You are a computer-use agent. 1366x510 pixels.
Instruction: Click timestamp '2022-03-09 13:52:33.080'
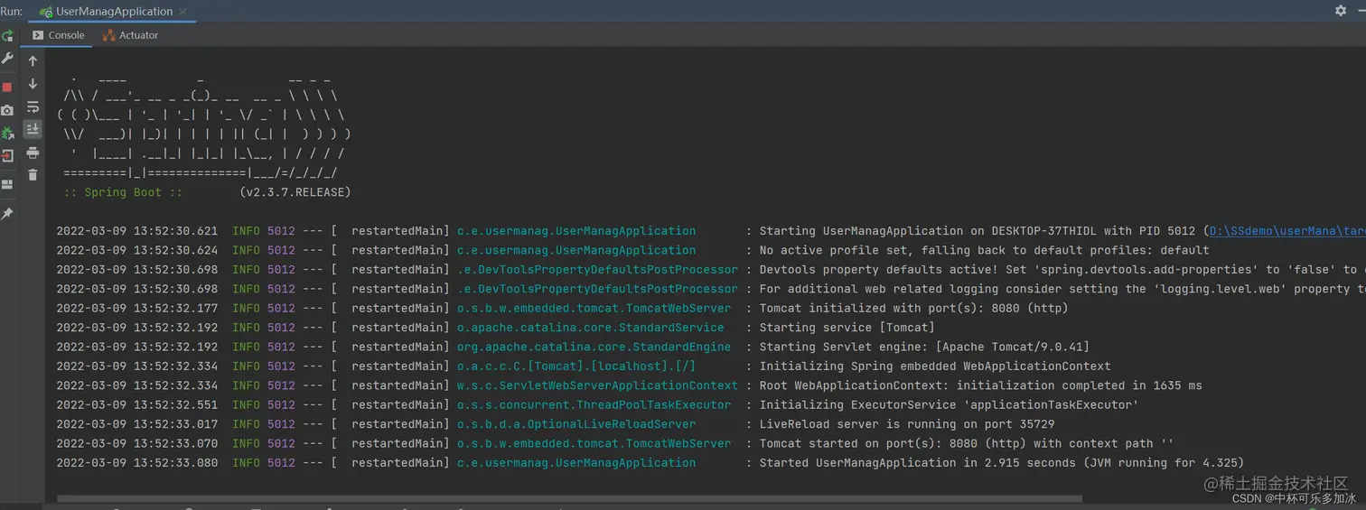coord(137,463)
